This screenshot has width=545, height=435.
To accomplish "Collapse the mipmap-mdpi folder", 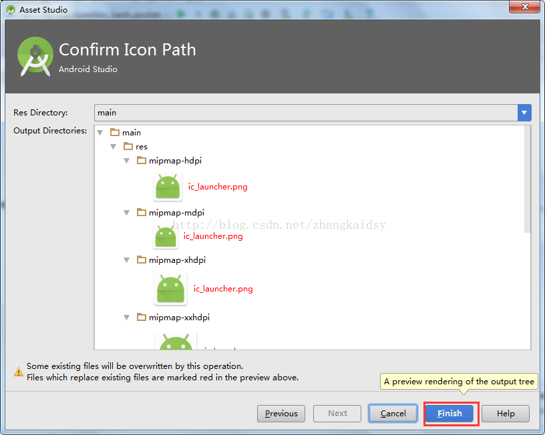I will pyautogui.click(x=127, y=212).
